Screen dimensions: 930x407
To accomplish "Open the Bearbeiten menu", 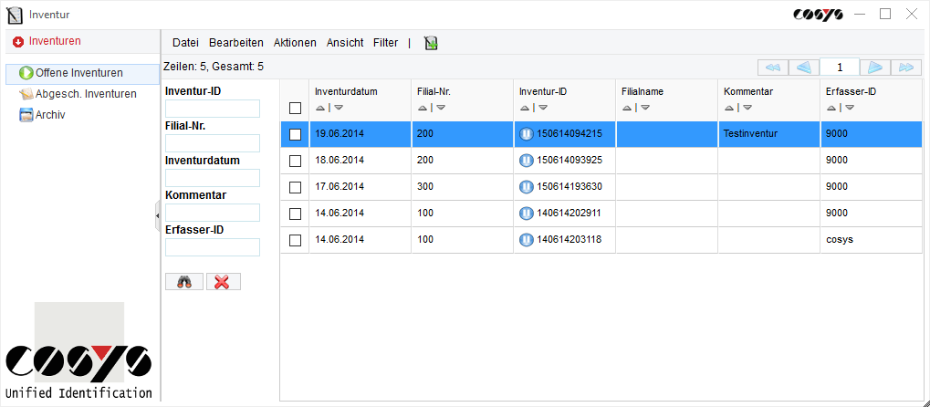I will coord(235,43).
